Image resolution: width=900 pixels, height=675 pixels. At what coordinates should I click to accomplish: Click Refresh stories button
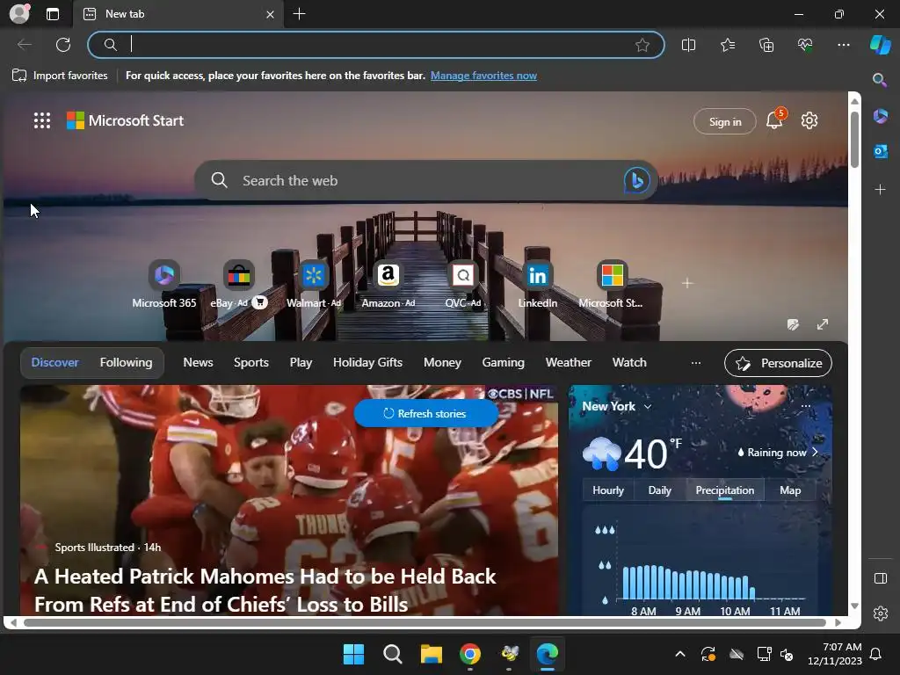pos(425,413)
